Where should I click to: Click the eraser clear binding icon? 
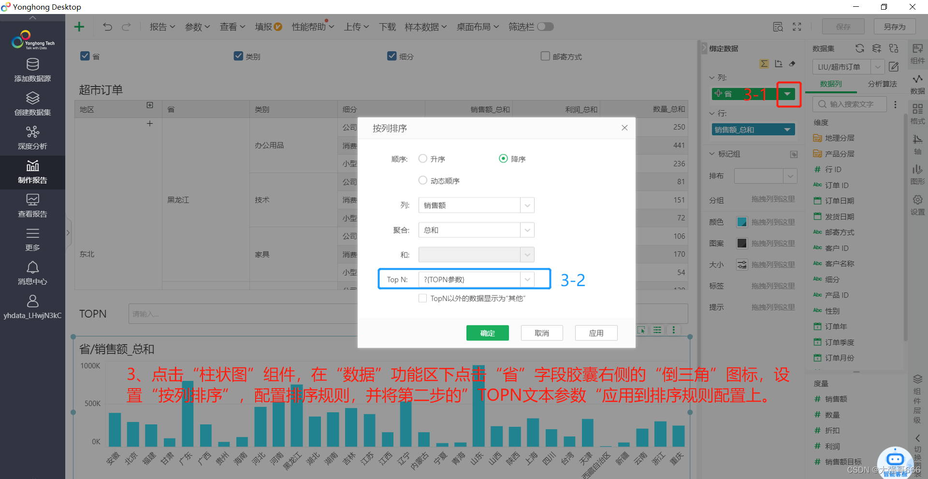pos(792,64)
